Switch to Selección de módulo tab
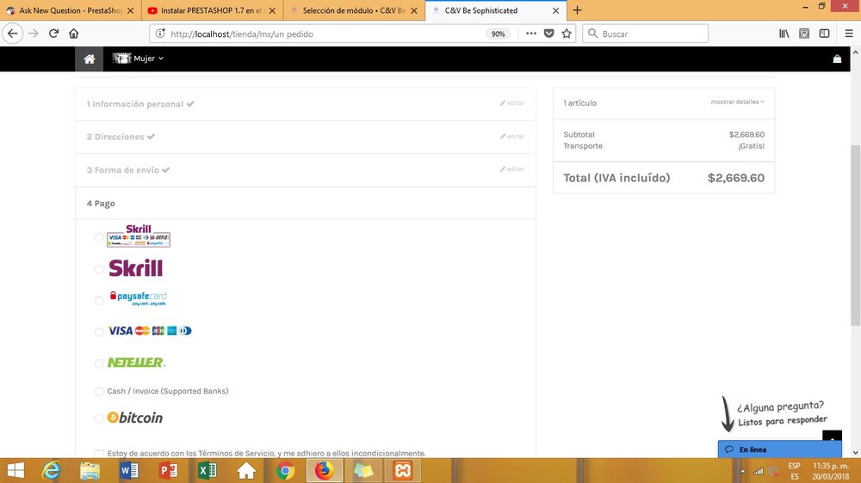Viewport: 861px width, 483px height. click(354, 10)
